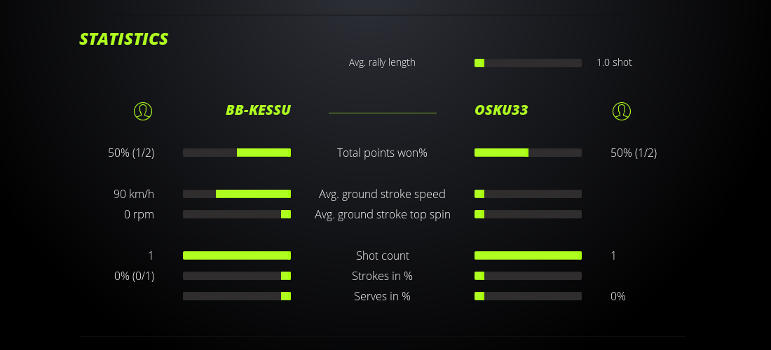771x350 pixels.
Task: Click the 90 km/h speed value
Action: [x=134, y=194]
